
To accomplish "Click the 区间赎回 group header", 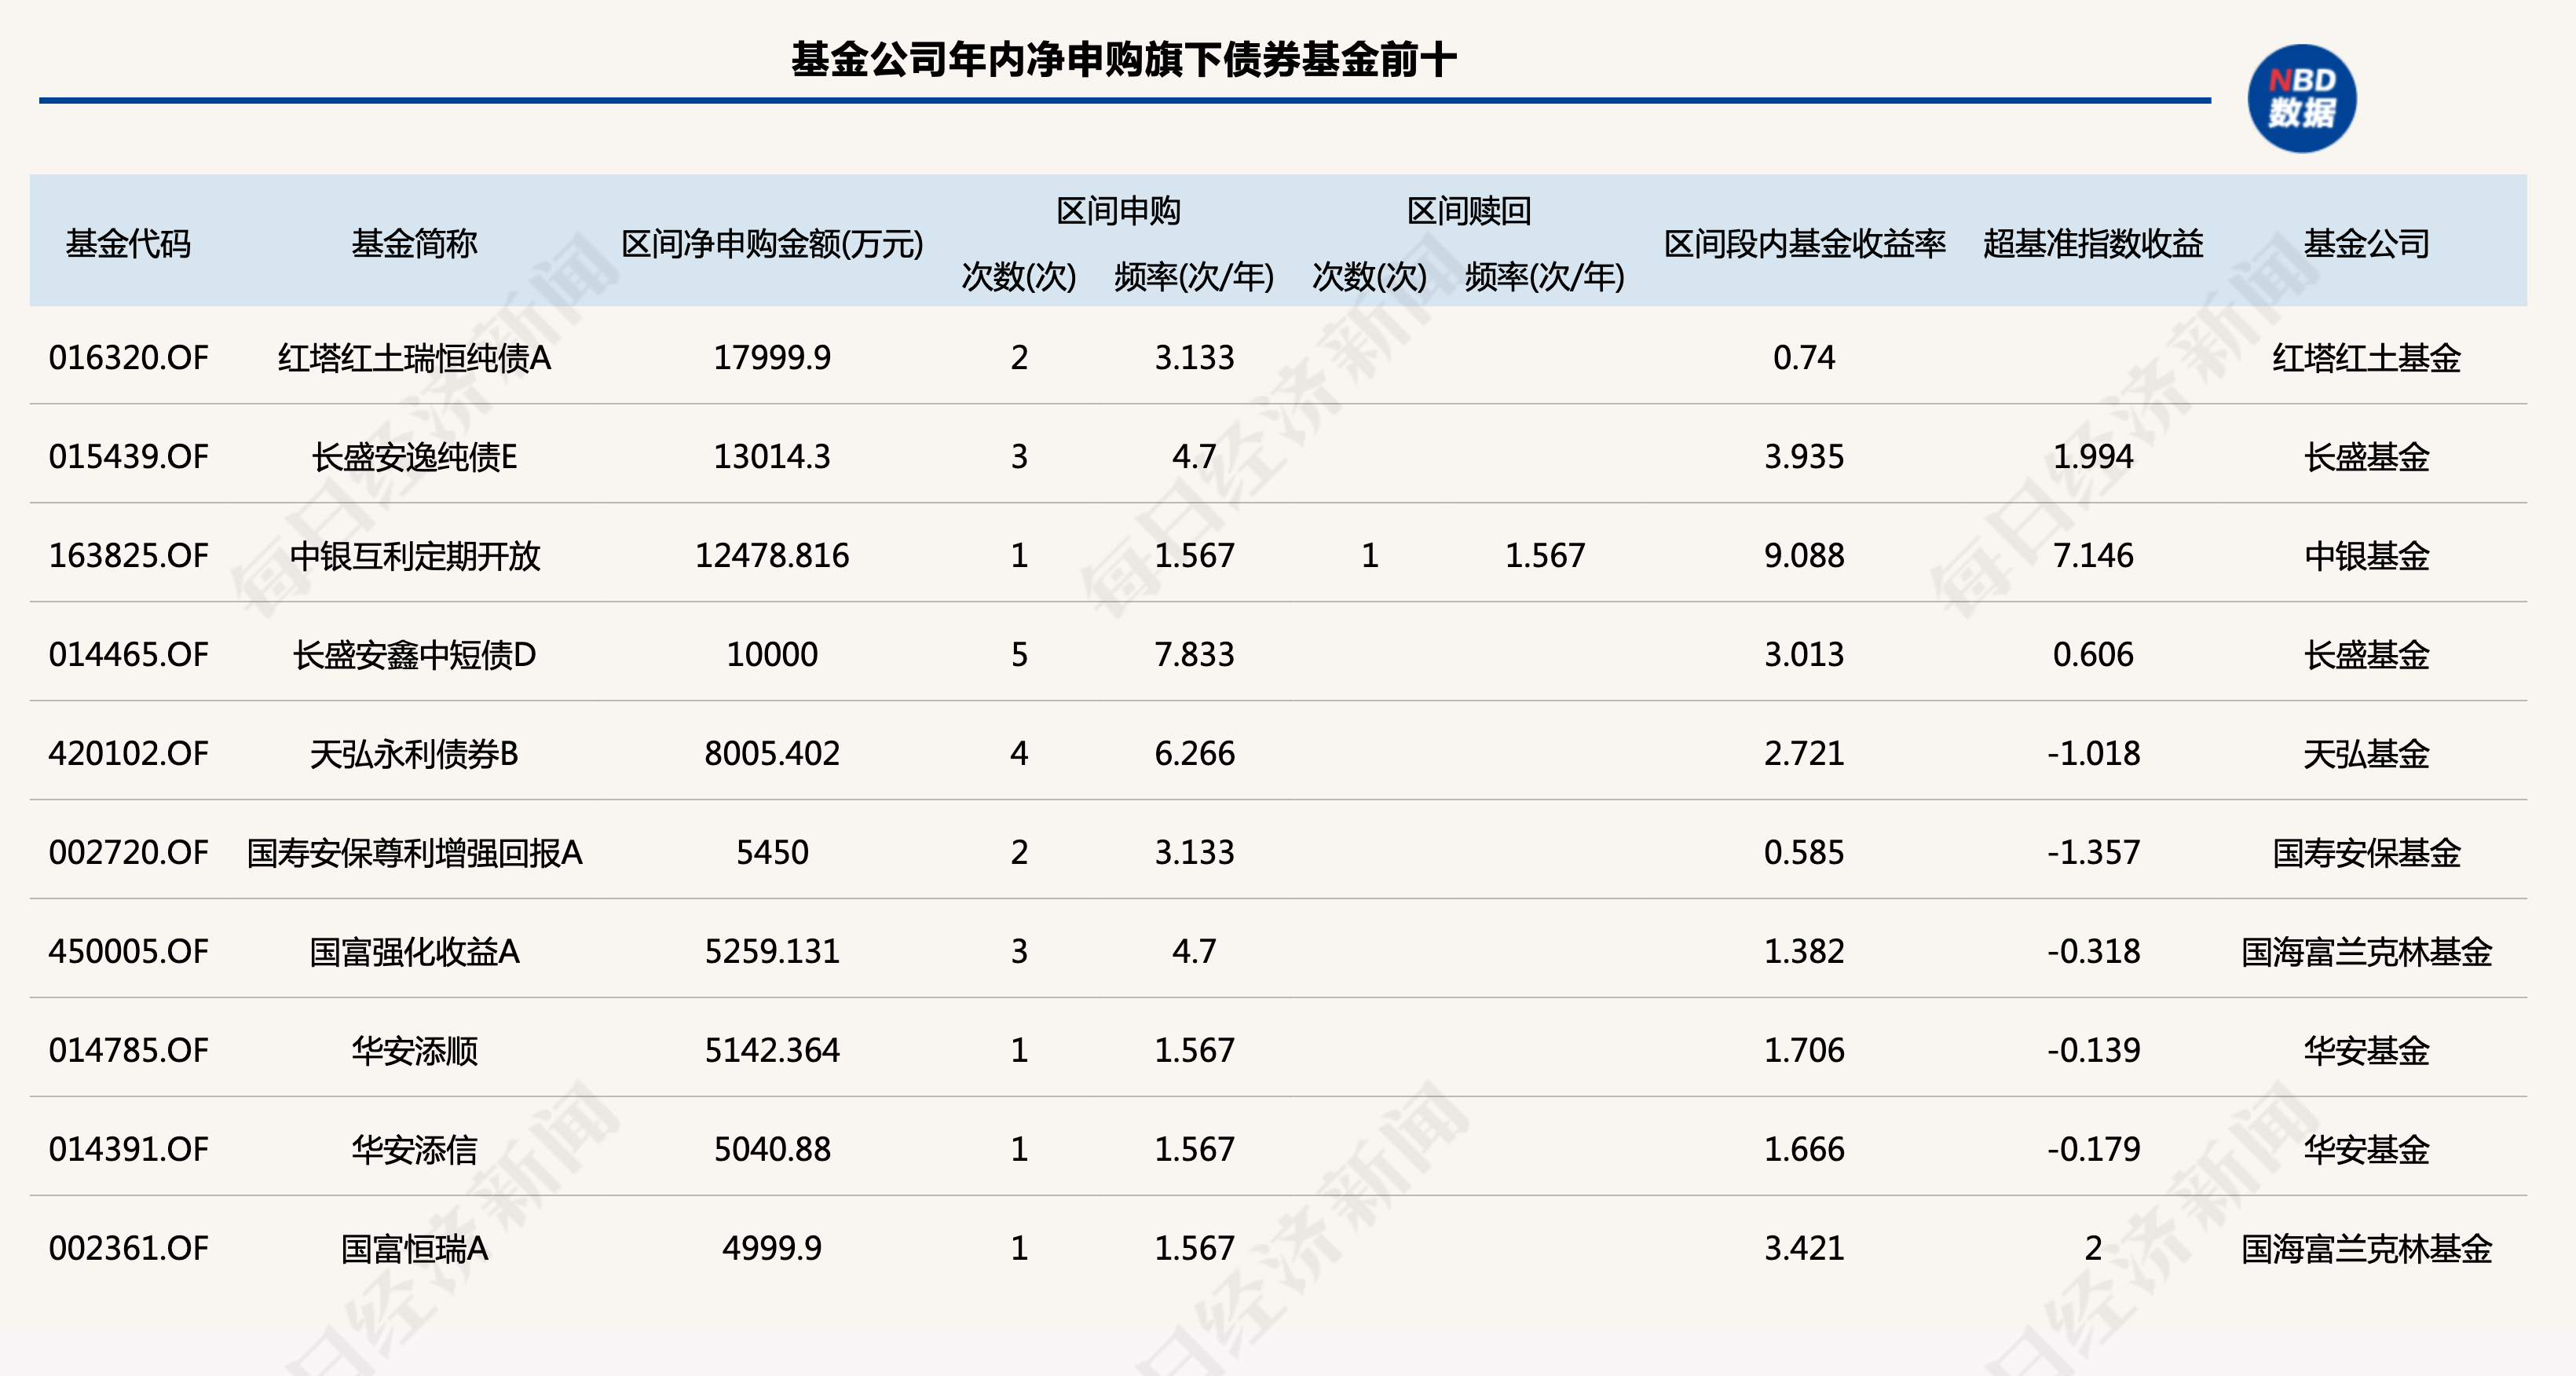I will tap(1468, 211).
